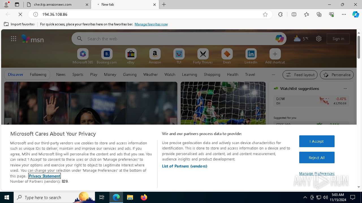This screenshot has height=203, width=362.
Task: Click the address bar showing 194.36.108.86
Action: point(150,14)
